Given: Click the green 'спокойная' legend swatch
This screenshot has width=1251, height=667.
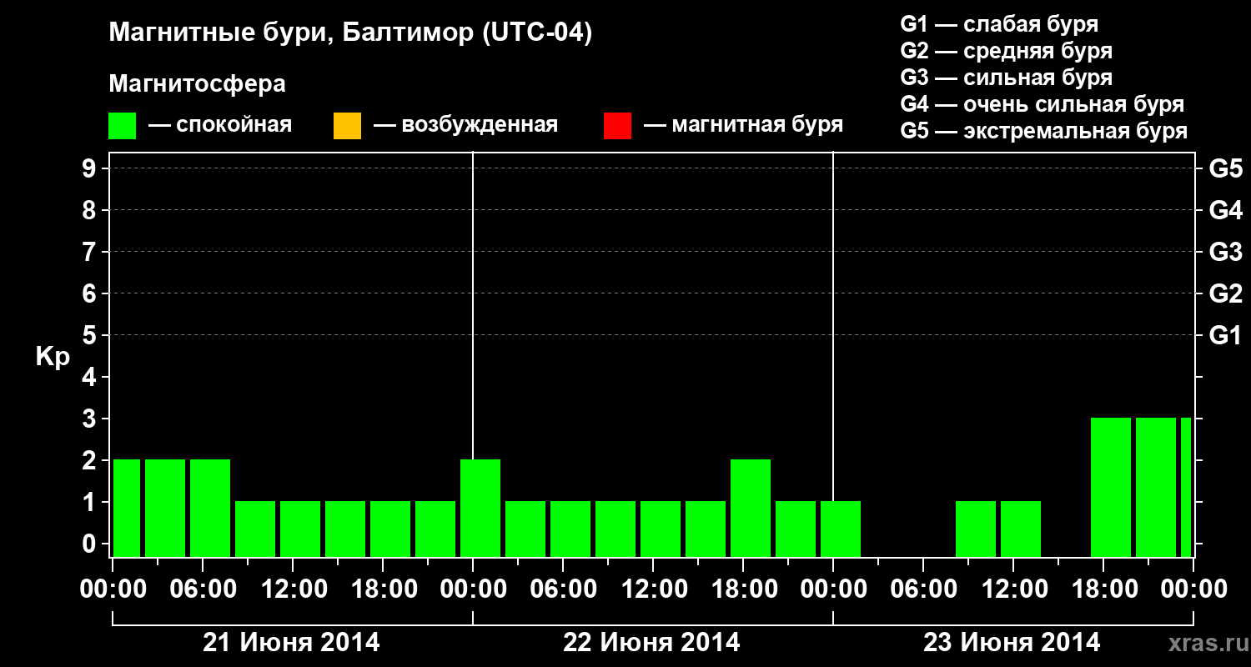Looking at the screenshot, I should (123, 126).
